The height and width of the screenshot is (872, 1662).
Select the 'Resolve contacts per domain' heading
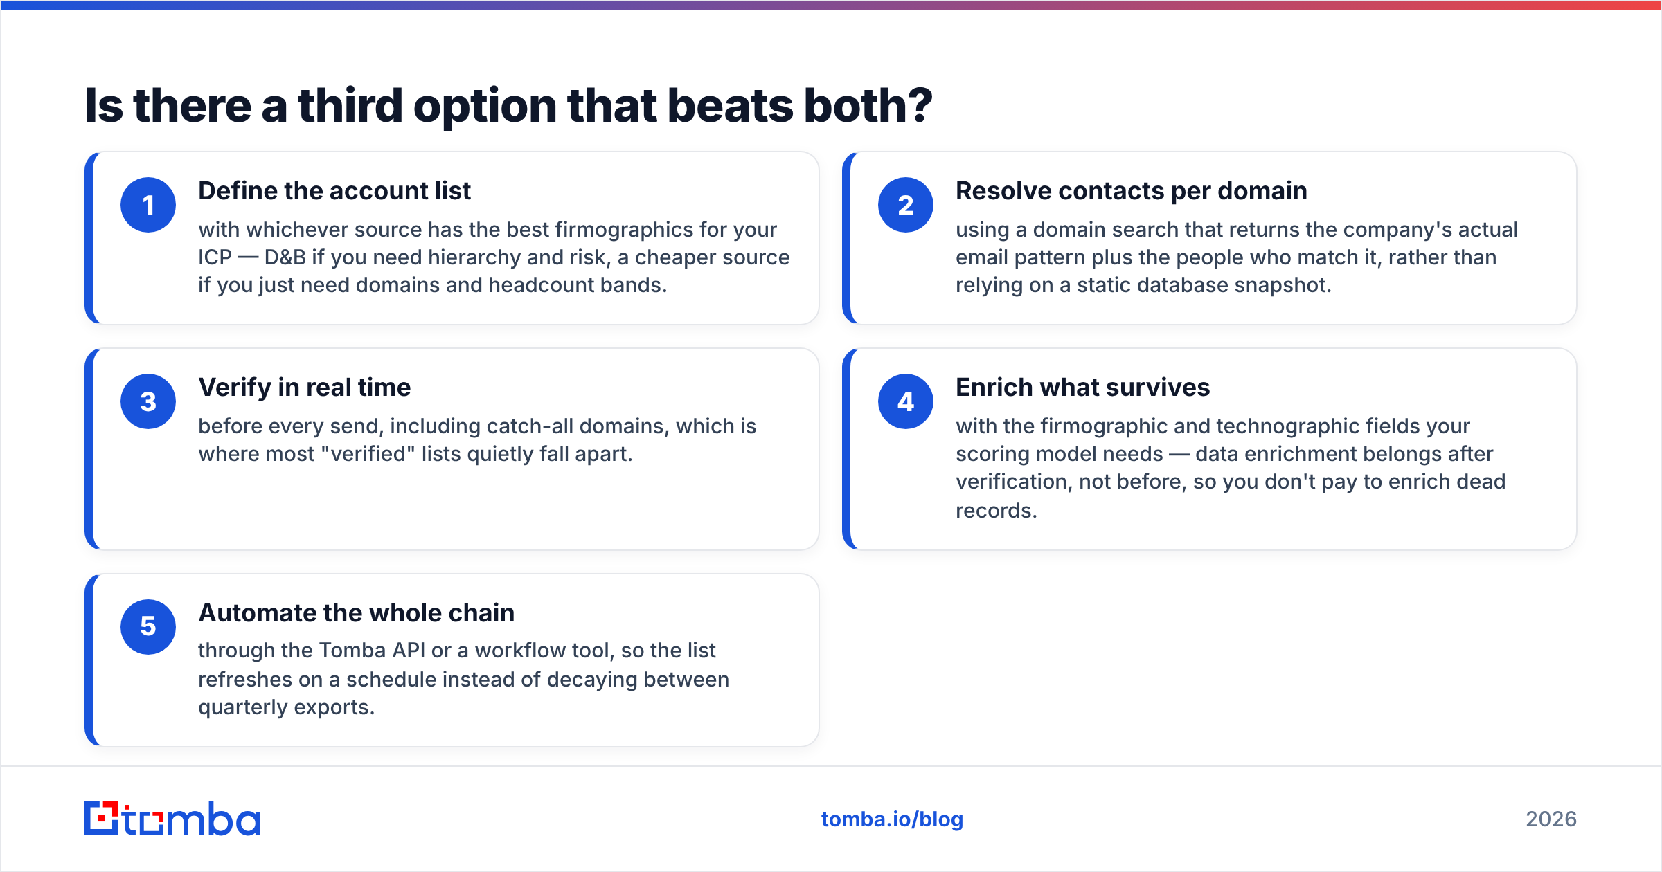pos(1132,191)
